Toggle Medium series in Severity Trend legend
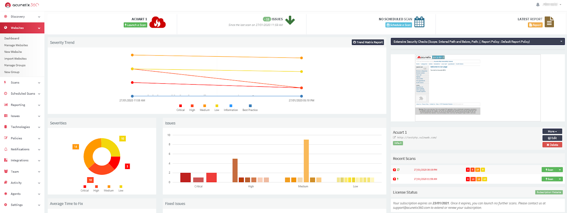Screen dimensions: 567x213 204,108
